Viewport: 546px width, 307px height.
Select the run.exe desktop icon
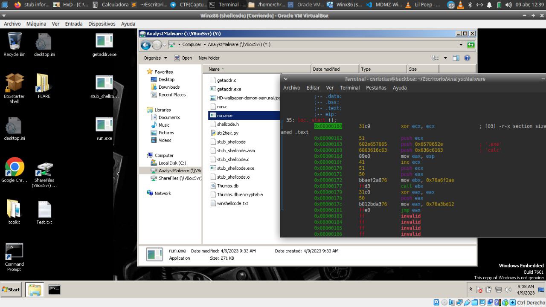(105, 128)
